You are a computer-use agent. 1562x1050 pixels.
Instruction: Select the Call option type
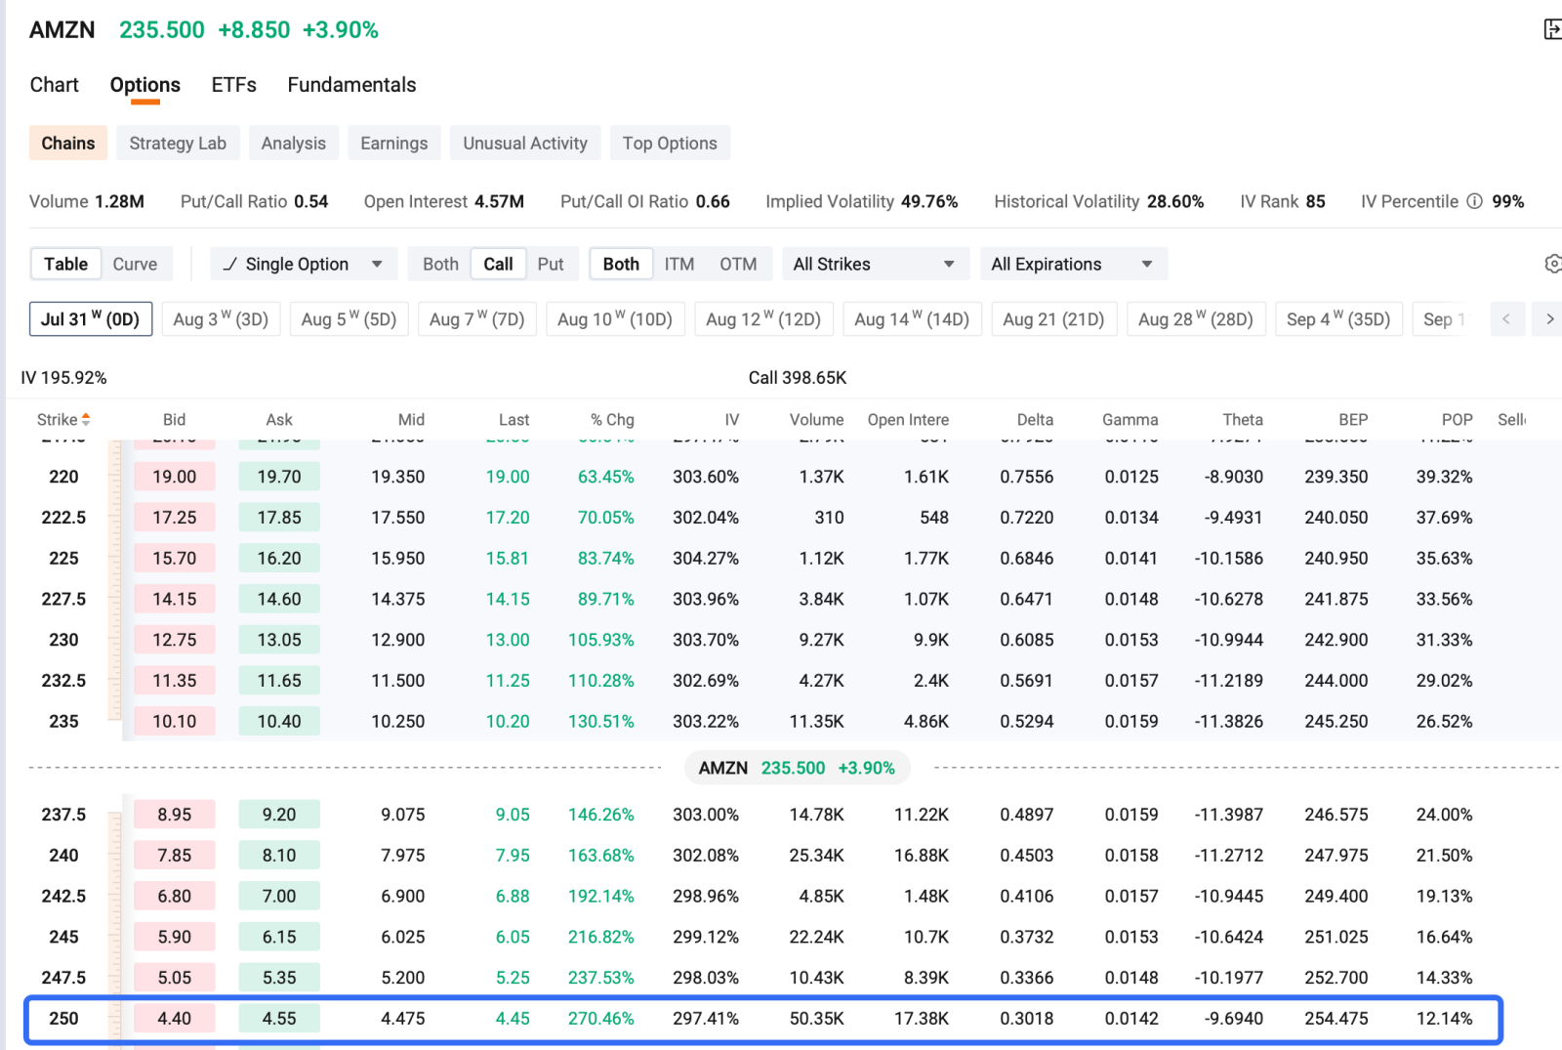(498, 264)
